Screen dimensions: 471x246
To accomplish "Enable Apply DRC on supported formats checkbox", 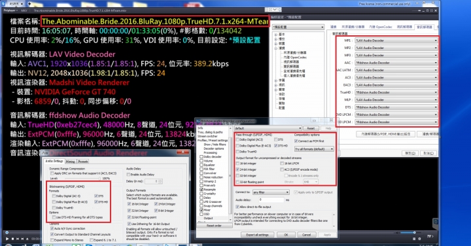I will coord(52,173).
